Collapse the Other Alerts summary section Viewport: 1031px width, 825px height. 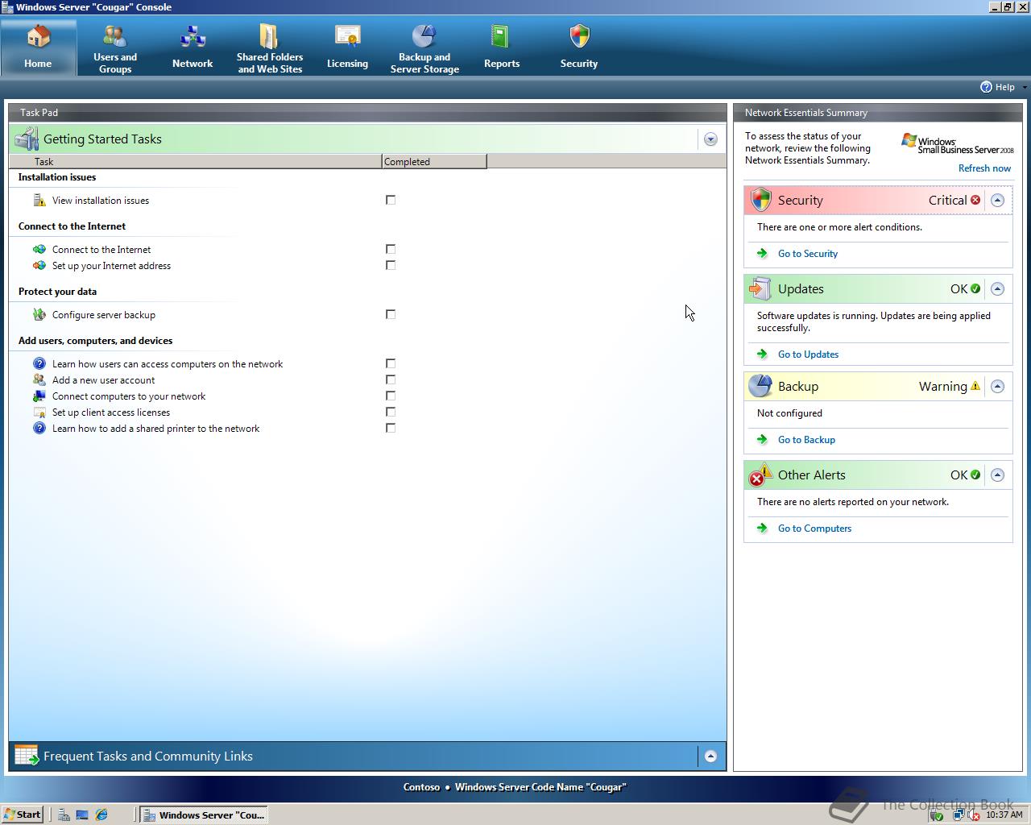997,475
